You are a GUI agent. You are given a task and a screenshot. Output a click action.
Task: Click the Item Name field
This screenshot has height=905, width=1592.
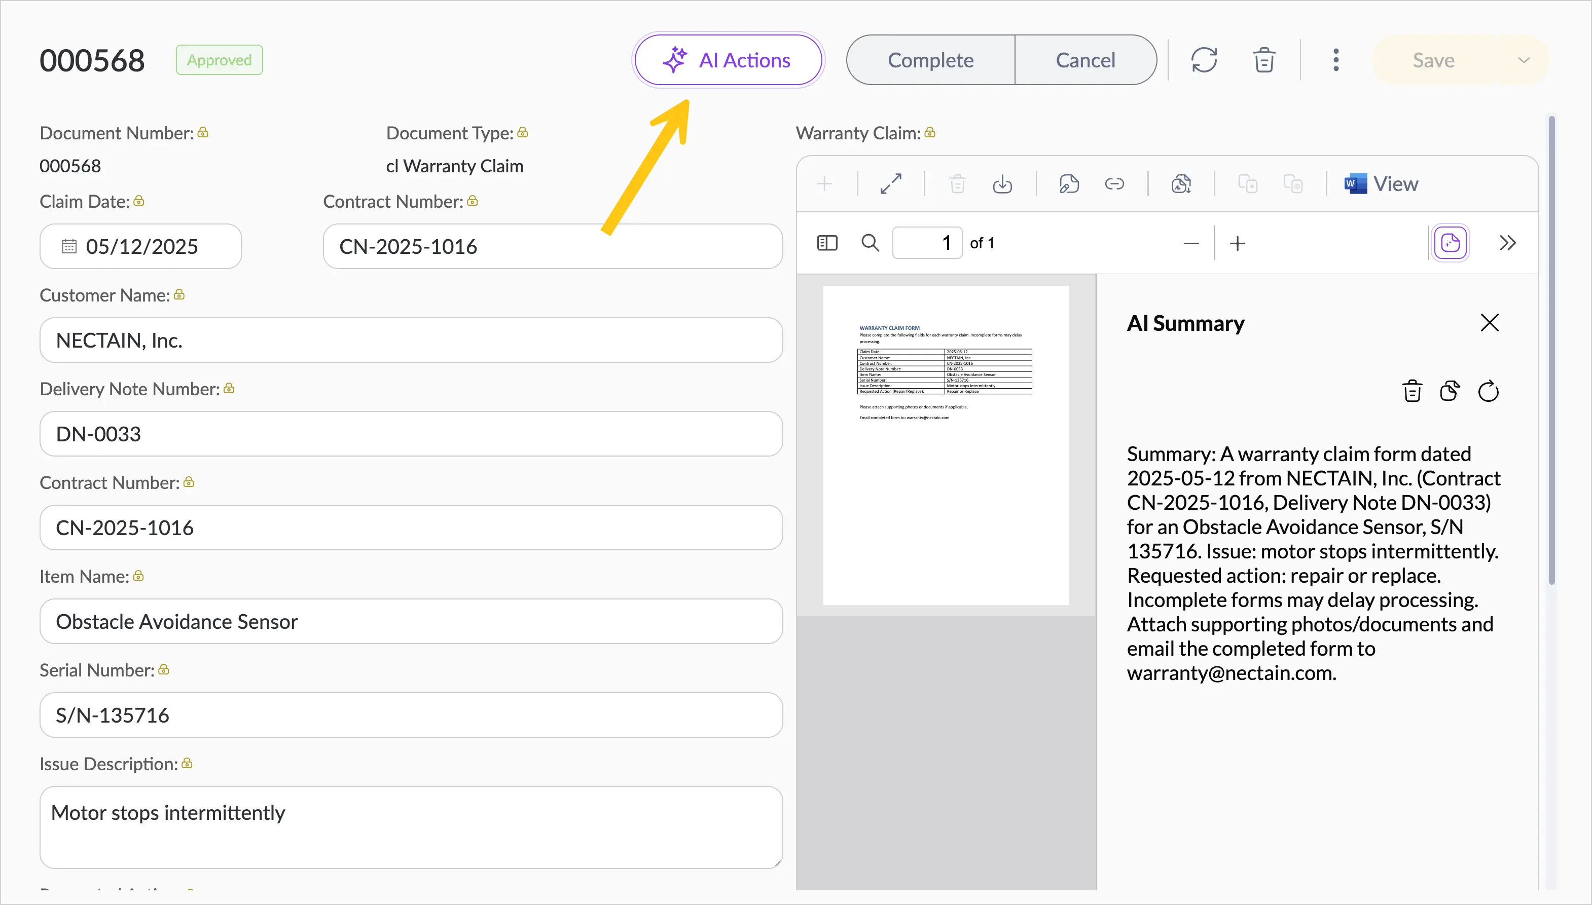coord(411,622)
